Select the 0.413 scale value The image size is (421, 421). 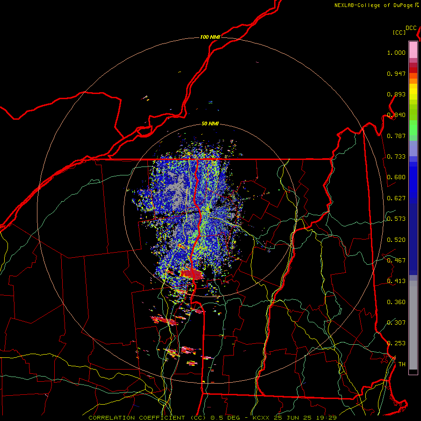(396, 281)
